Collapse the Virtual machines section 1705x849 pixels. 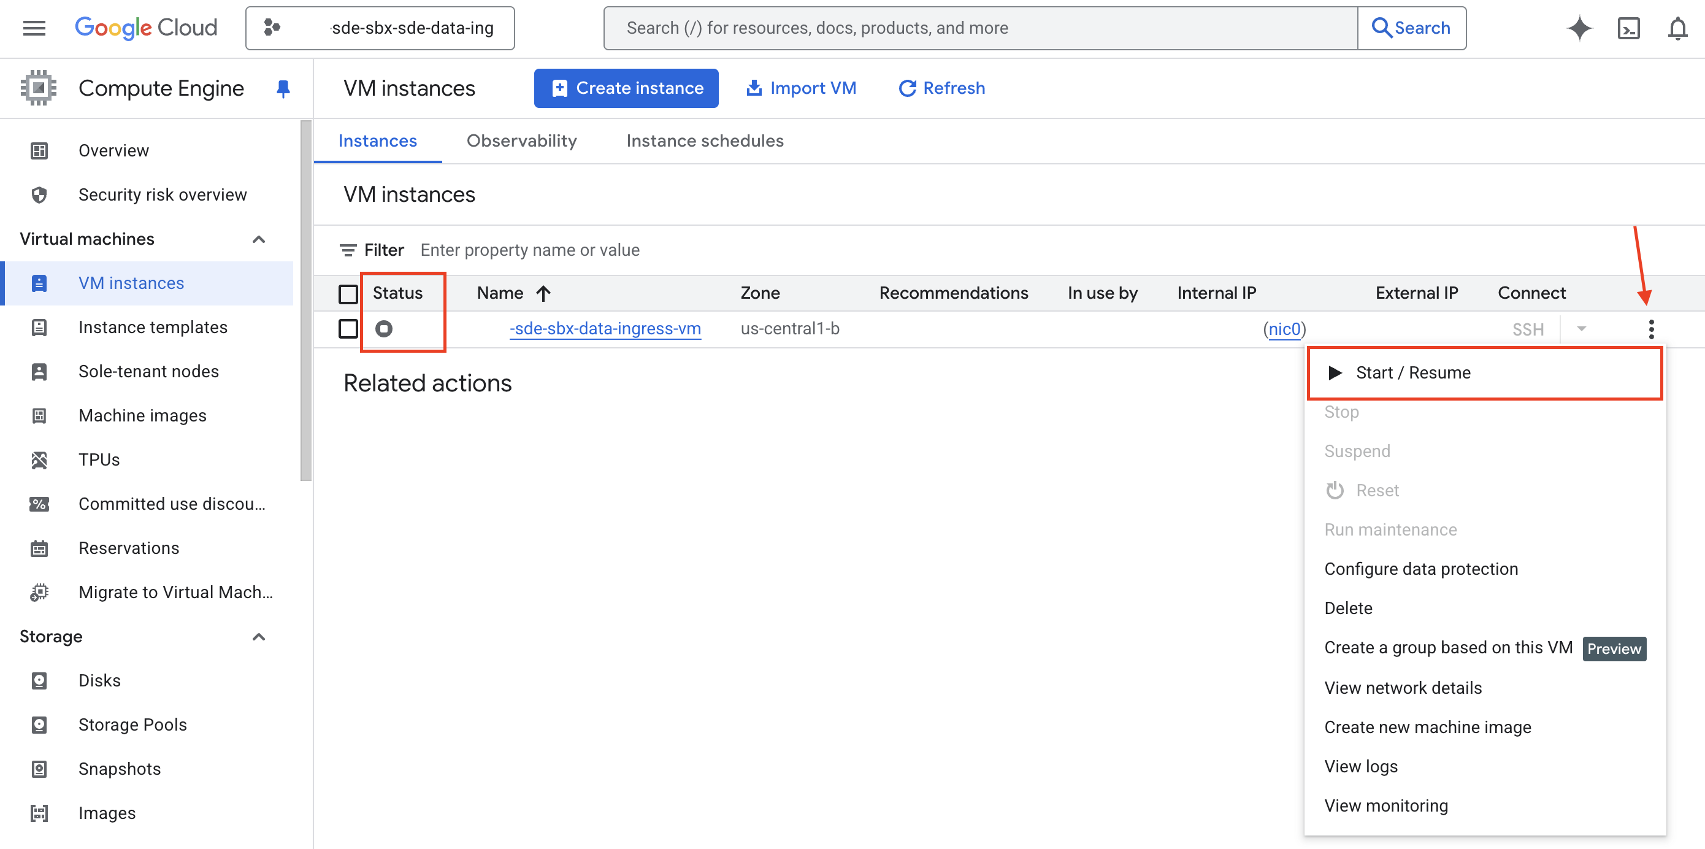pyautogui.click(x=259, y=239)
